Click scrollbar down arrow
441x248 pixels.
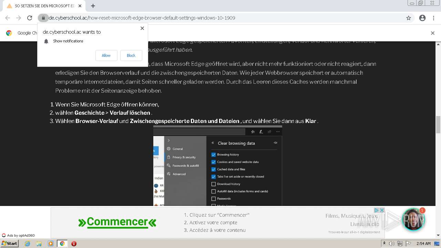coord(438,235)
